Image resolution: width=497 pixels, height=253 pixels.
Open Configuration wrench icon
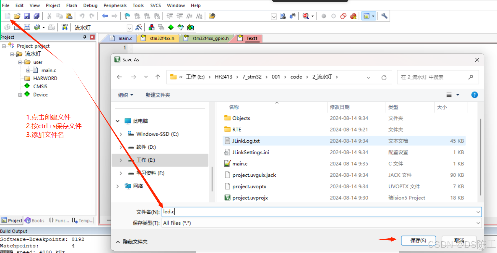point(384,16)
